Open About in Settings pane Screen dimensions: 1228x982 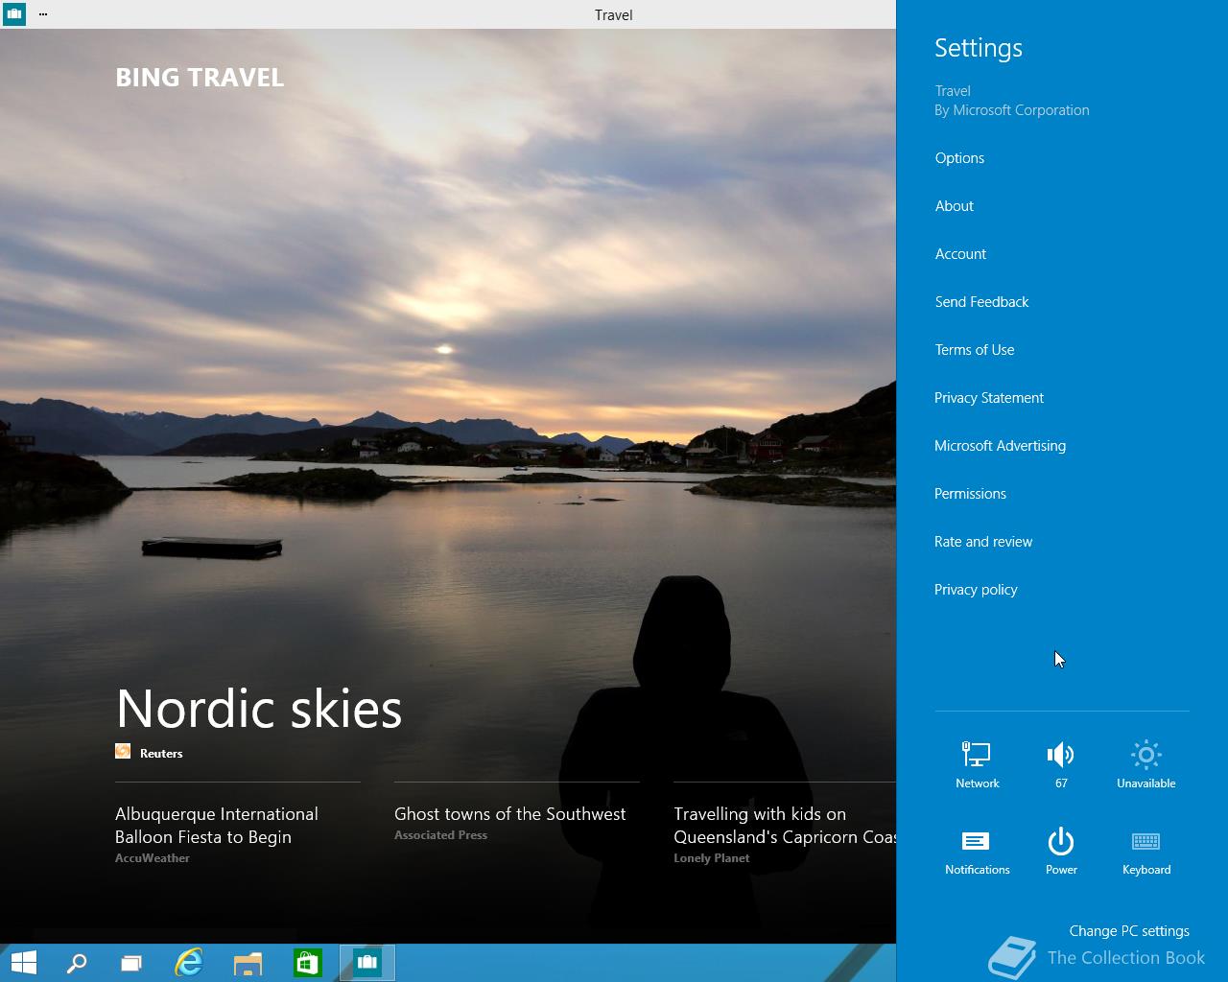tap(955, 206)
